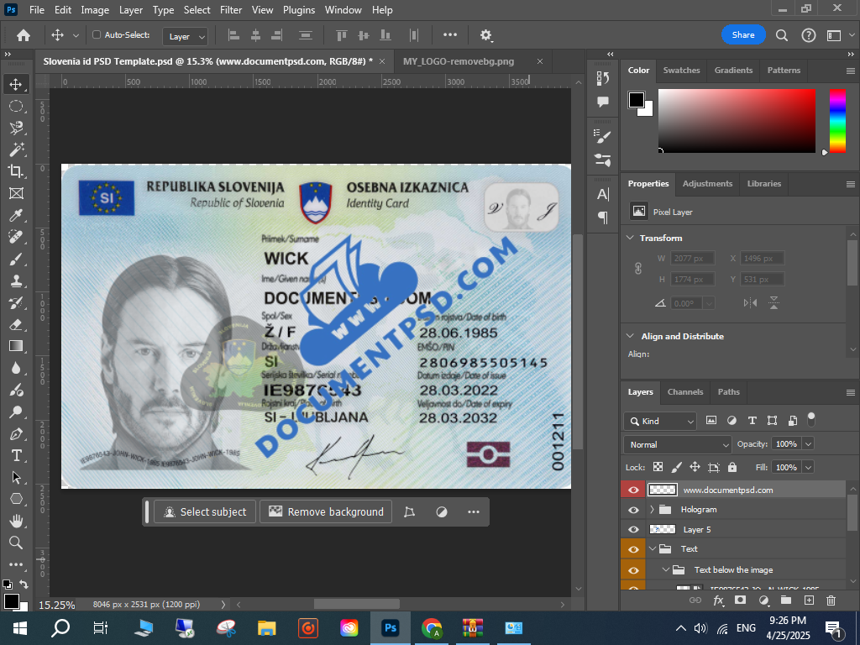
Task: Click the delete layer trash icon
Action: [x=831, y=600]
